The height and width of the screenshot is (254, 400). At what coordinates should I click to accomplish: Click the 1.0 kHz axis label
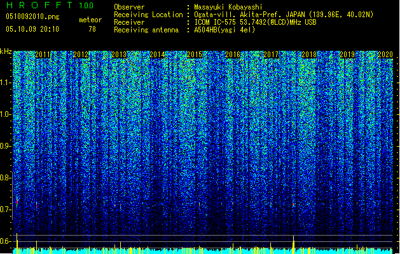pyautogui.click(x=6, y=114)
